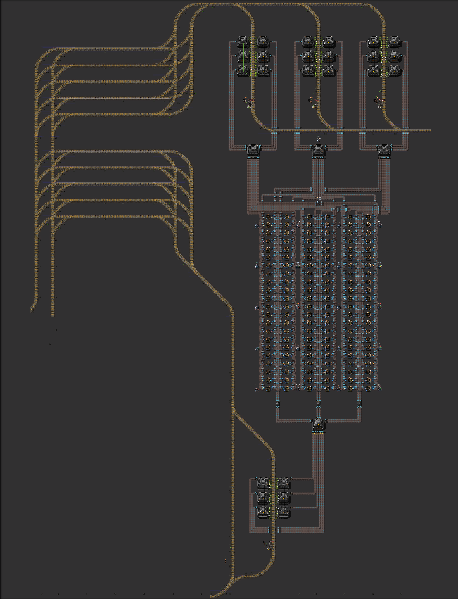
Task: Select bottom-left machine of the left train station
Action: [243, 70]
